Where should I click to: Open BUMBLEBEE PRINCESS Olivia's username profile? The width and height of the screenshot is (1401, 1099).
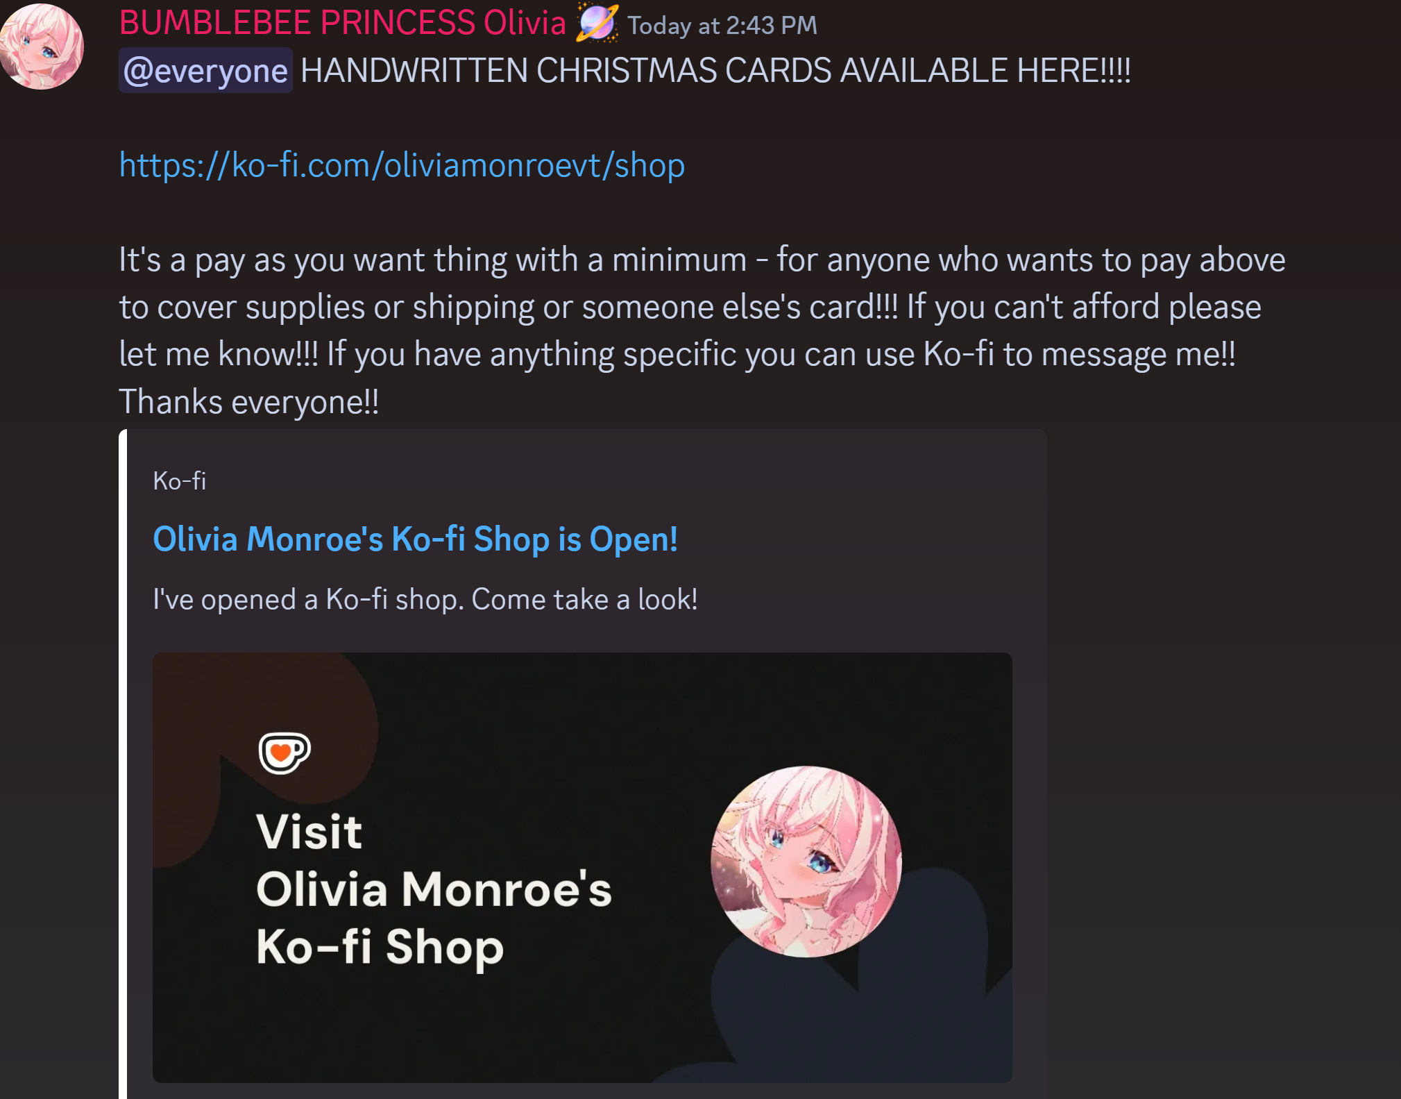pyautogui.click(x=343, y=23)
